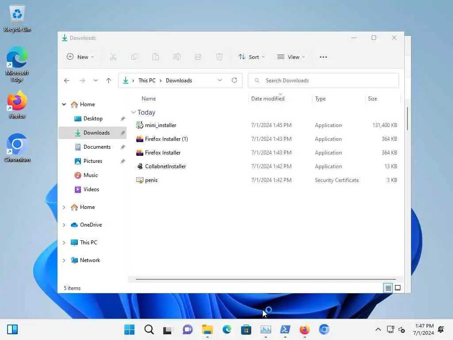The width and height of the screenshot is (453, 340).
Task: Click This PC in address breadcrumb
Action: (x=147, y=81)
